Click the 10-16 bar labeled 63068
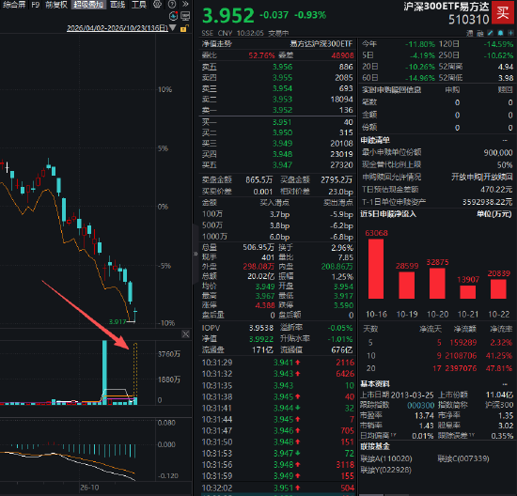The image size is (517, 496). (x=376, y=269)
